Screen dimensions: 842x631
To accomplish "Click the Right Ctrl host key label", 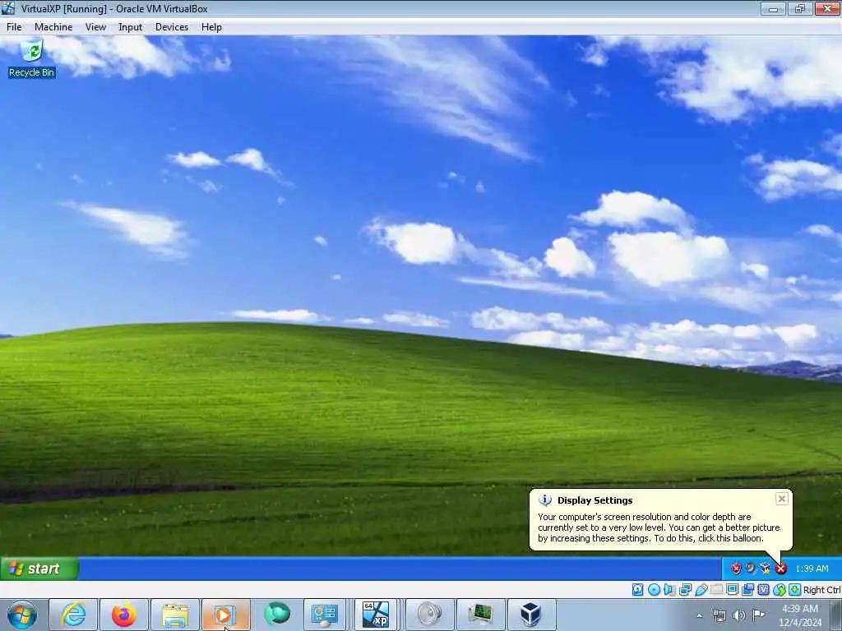I will pyautogui.click(x=821, y=590).
